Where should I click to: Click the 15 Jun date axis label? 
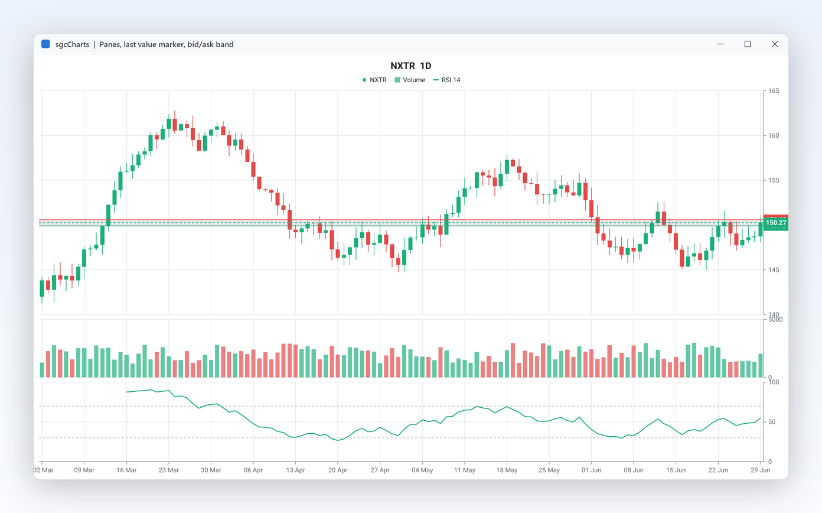point(676,471)
